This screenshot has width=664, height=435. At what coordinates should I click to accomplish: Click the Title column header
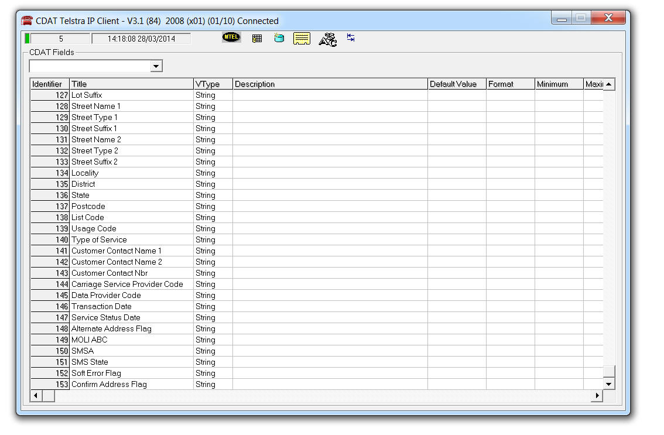point(131,84)
